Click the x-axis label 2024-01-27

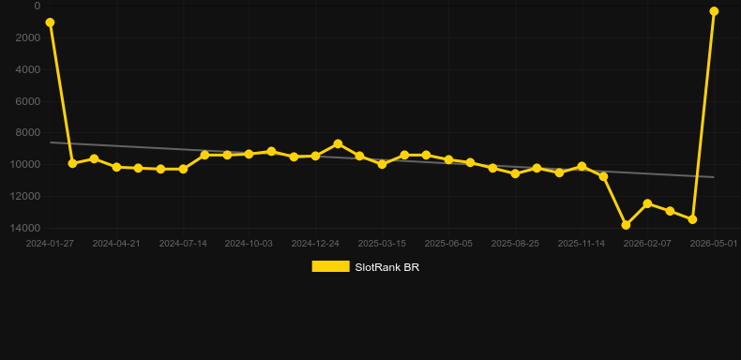coord(50,244)
